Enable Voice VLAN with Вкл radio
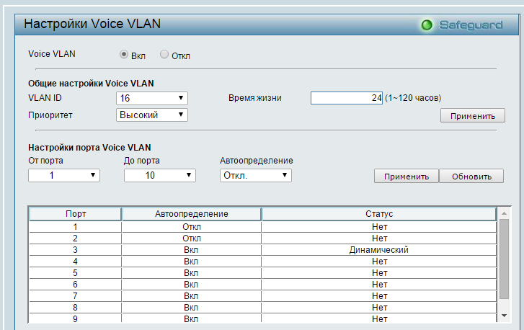Image resolution: width=524 pixels, height=330 pixels. click(x=124, y=55)
